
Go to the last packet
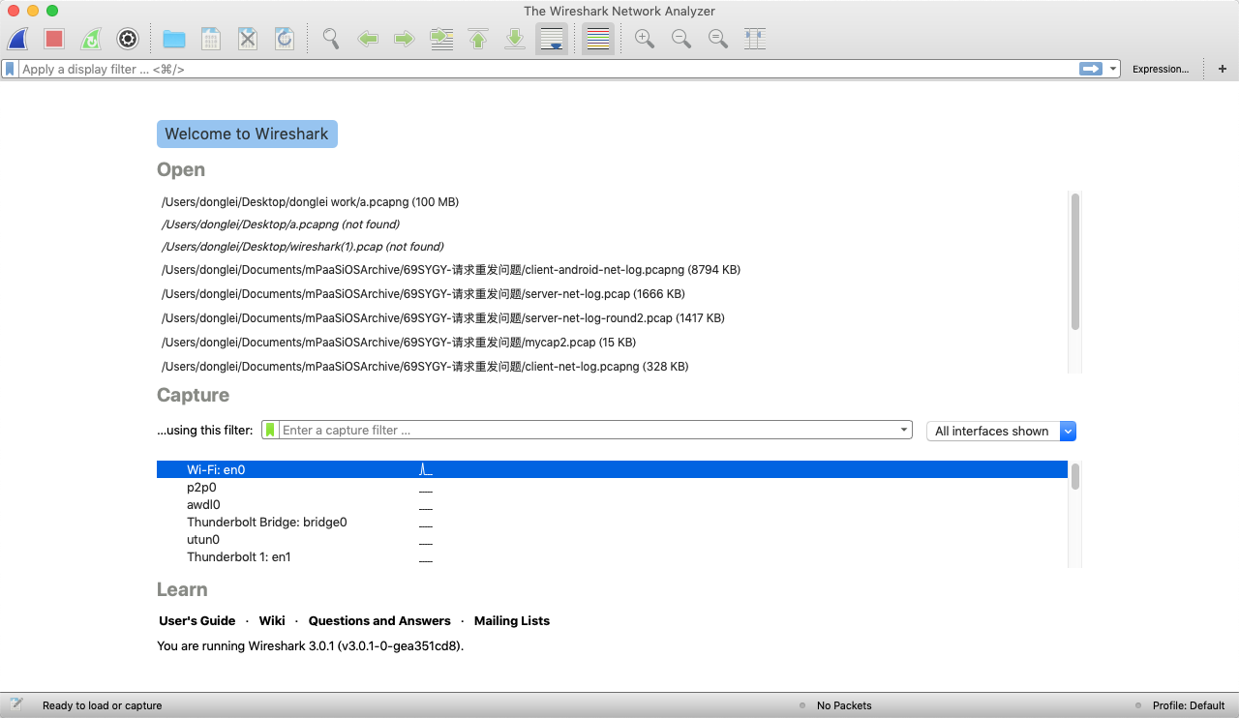515,39
